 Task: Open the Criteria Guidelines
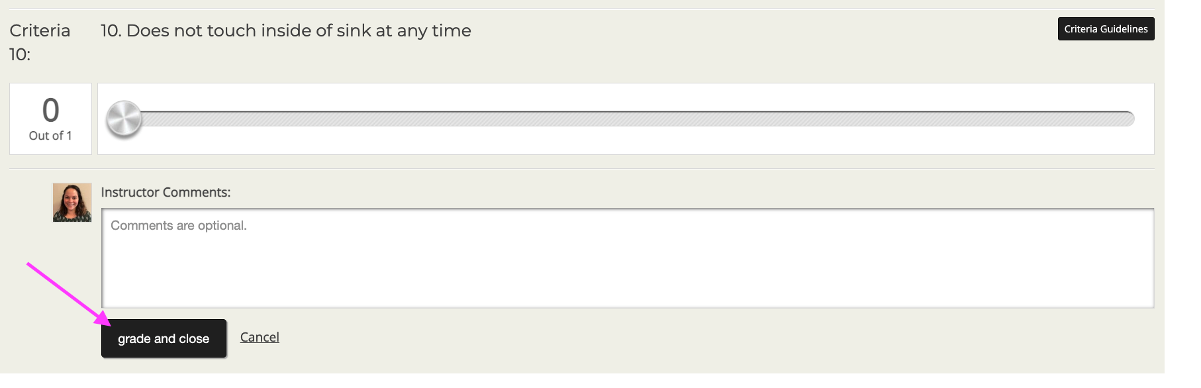(1106, 29)
